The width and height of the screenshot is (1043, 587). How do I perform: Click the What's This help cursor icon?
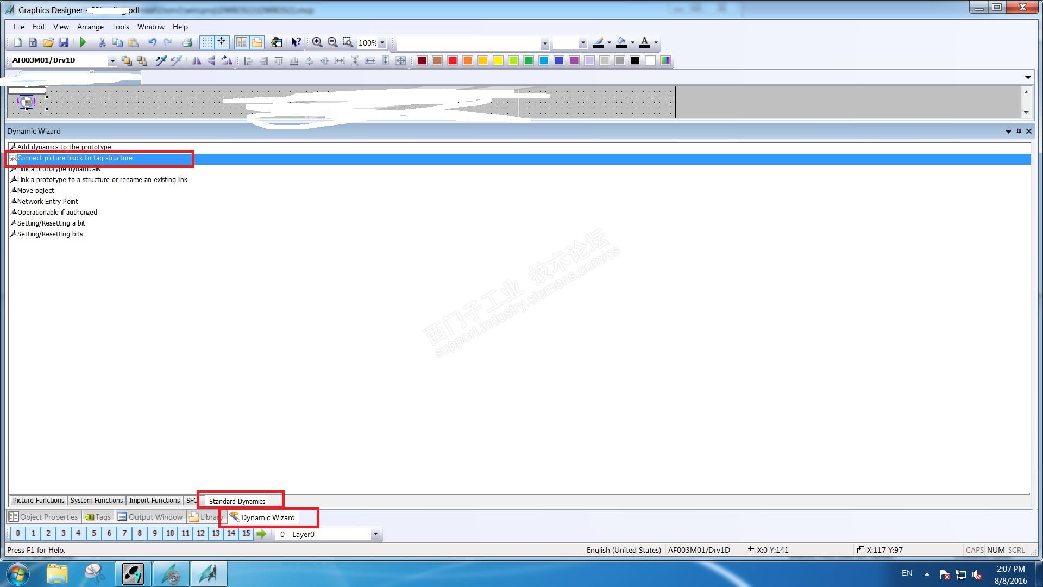[x=296, y=42]
